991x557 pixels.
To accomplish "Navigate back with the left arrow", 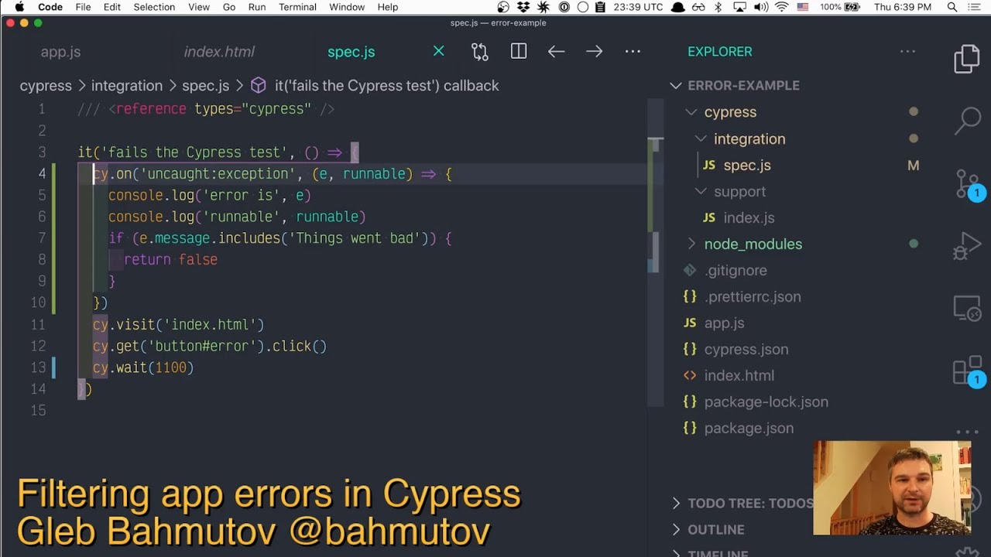I will tap(556, 51).
